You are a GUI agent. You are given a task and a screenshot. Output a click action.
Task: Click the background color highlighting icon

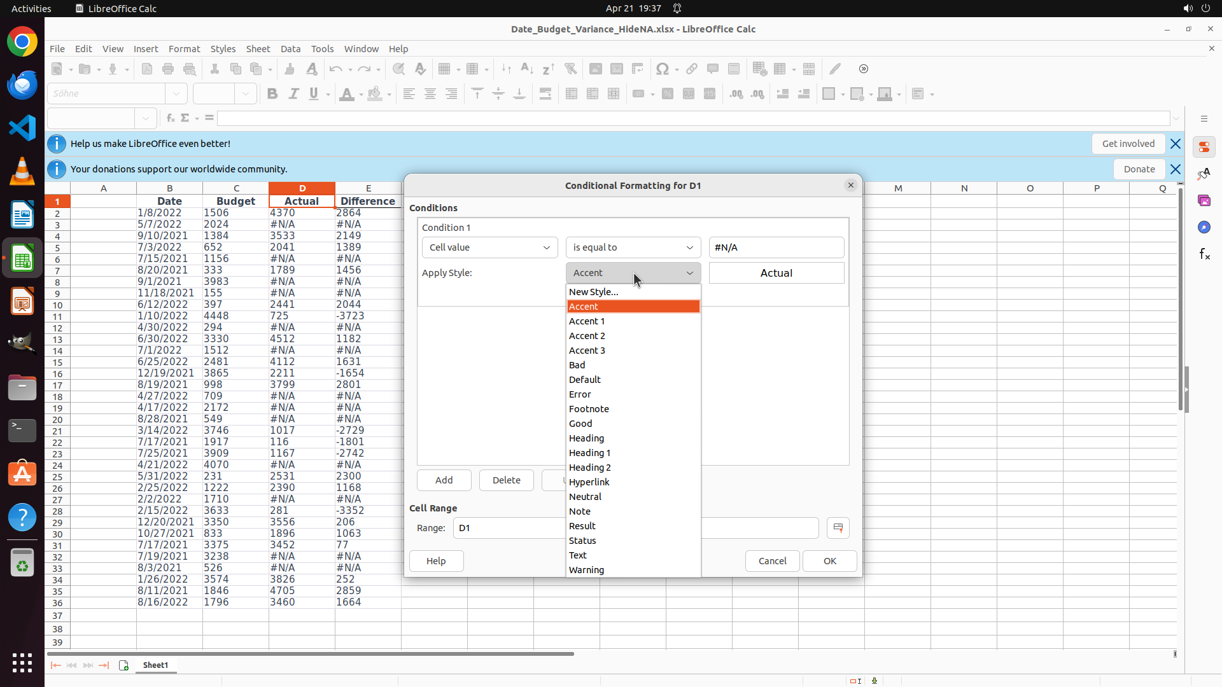tap(375, 94)
